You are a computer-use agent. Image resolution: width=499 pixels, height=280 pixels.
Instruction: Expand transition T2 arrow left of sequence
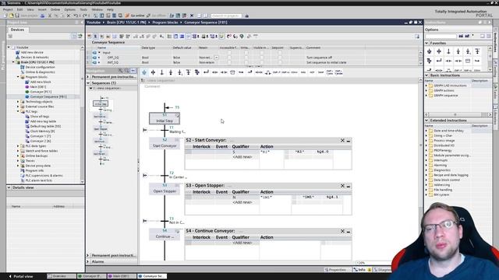145,175
